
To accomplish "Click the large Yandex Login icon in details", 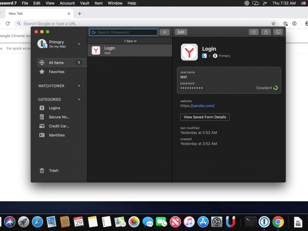I will (x=189, y=52).
